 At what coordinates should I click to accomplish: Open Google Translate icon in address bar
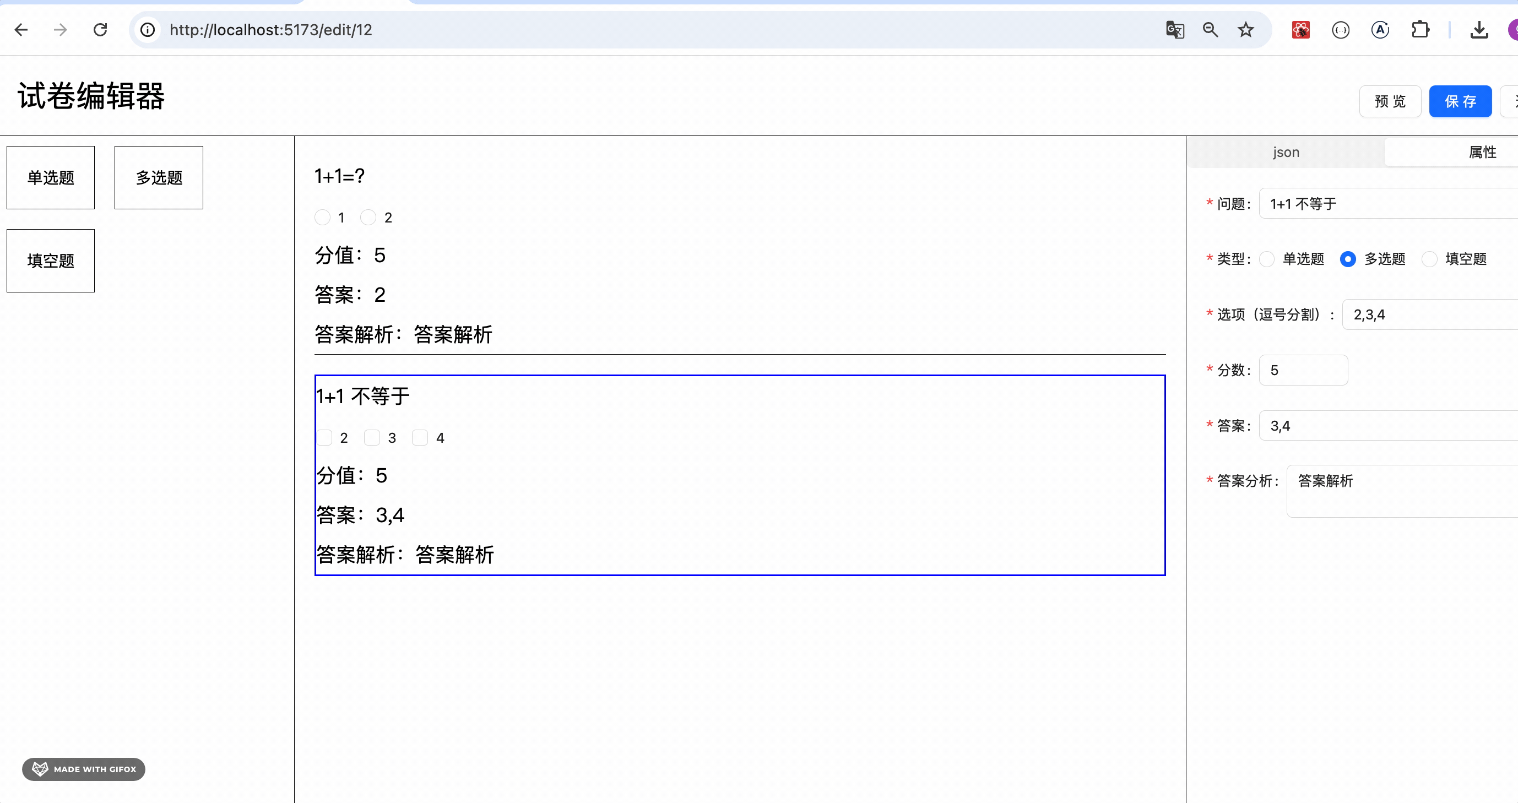1174,29
